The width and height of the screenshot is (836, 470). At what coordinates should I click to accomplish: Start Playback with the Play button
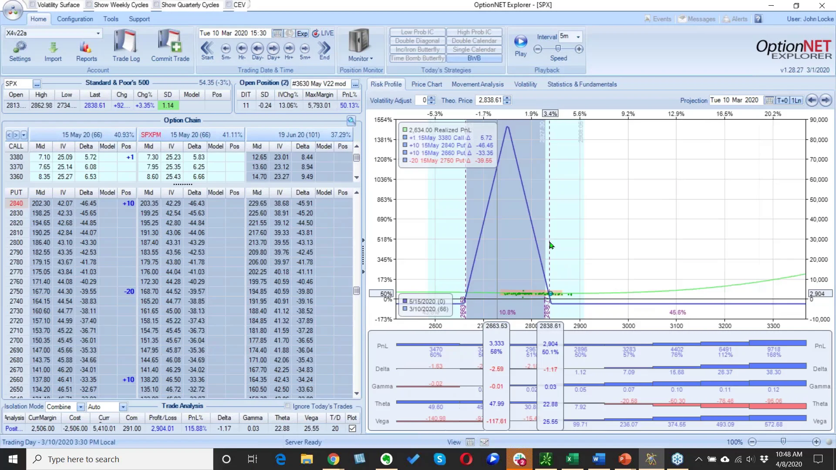pos(521,45)
